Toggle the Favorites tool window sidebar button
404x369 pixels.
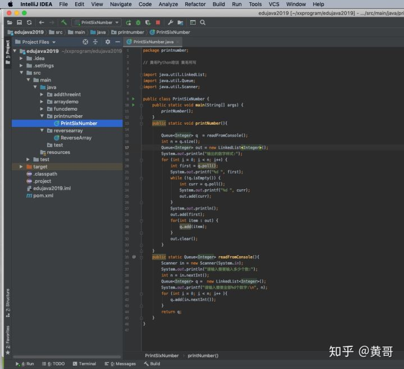click(x=7, y=338)
